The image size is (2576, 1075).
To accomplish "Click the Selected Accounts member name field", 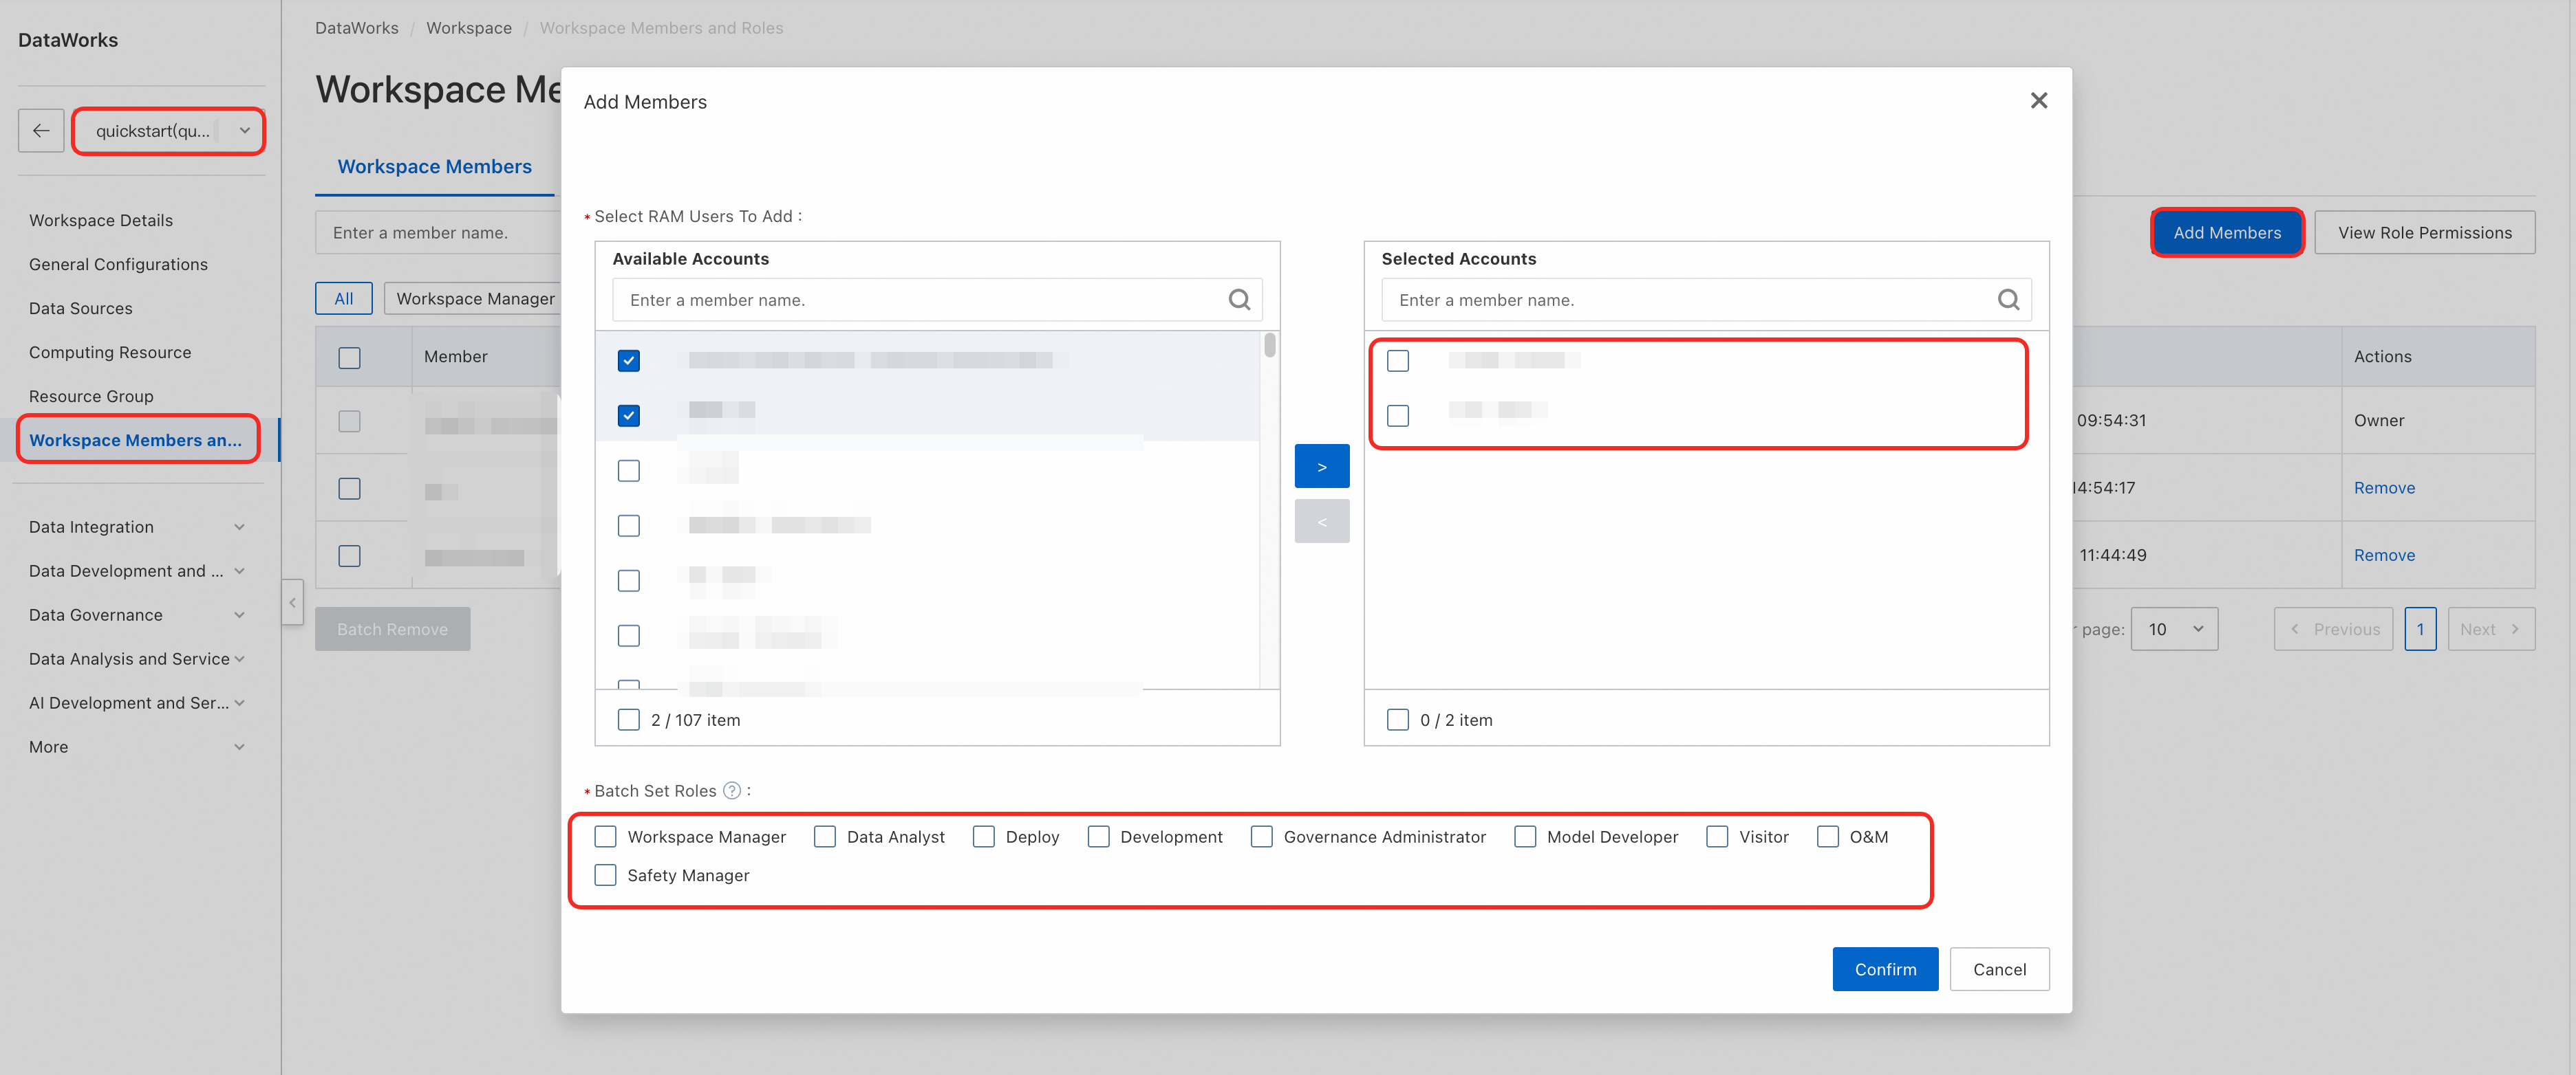I will [1690, 300].
